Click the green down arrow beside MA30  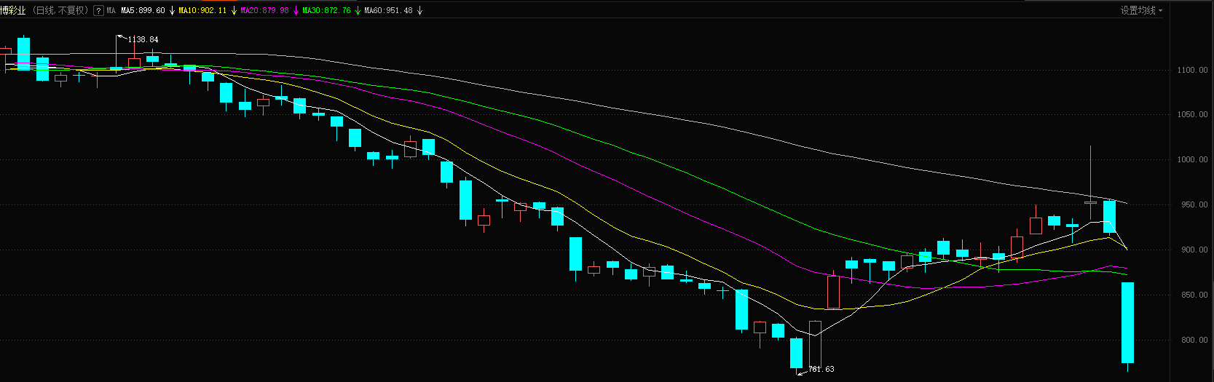[358, 11]
